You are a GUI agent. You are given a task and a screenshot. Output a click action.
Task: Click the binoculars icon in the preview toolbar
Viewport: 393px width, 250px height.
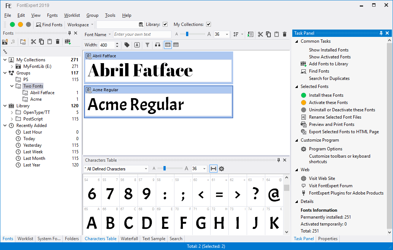pyautogui.click(x=157, y=45)
